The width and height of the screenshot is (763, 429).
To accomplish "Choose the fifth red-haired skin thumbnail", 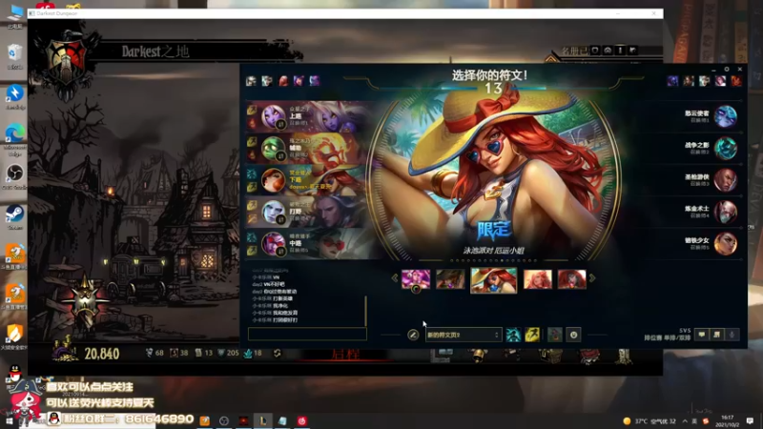I will coord(571,279).
